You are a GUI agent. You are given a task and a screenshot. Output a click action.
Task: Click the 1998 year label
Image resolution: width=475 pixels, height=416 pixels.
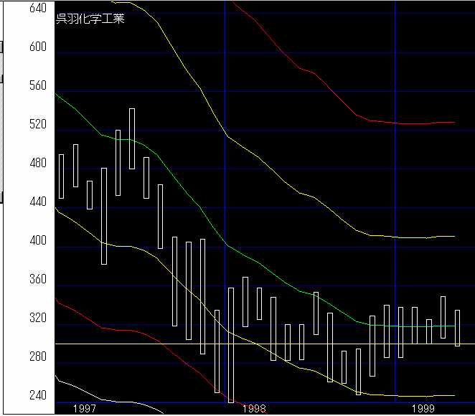point(254,408)
